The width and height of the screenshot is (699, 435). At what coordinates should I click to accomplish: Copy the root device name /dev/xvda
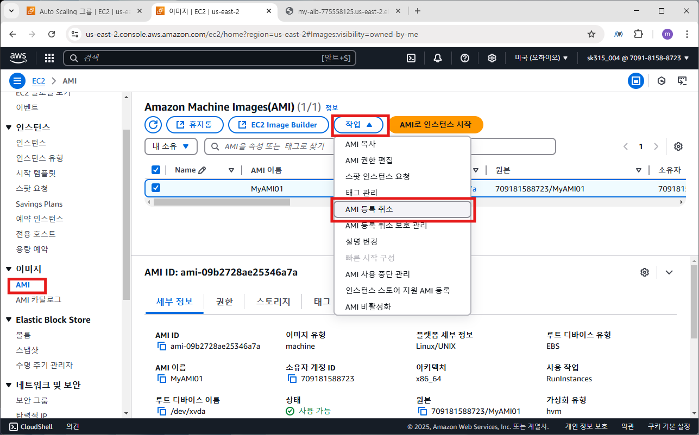pos(161,411)
